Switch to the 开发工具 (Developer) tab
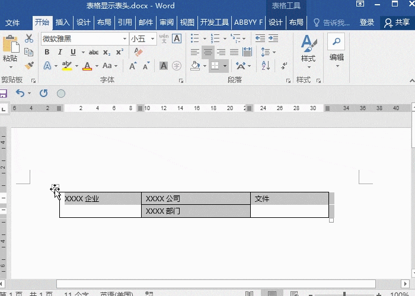The height and width of the screenshot is (296, 415). point(215,22)
